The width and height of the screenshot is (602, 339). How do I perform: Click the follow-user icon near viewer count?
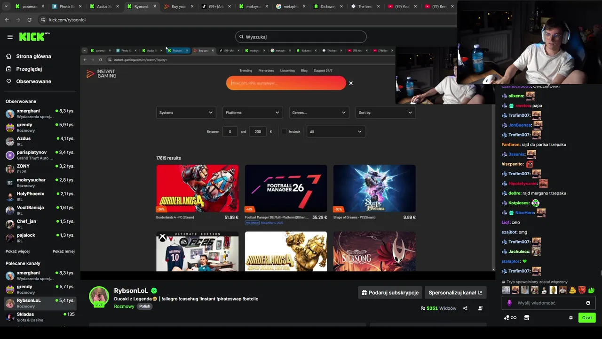pyautogui.click(x=480, y=308)
